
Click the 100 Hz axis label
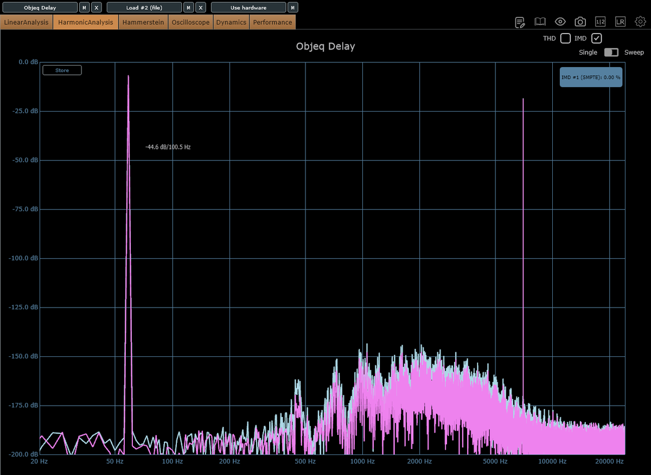(x=173, y=461)
